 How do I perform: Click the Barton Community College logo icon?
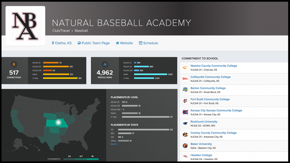point(185,90)
